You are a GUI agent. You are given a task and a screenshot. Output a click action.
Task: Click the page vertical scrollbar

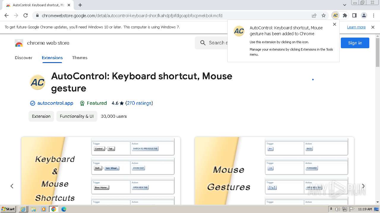point(378,52)
